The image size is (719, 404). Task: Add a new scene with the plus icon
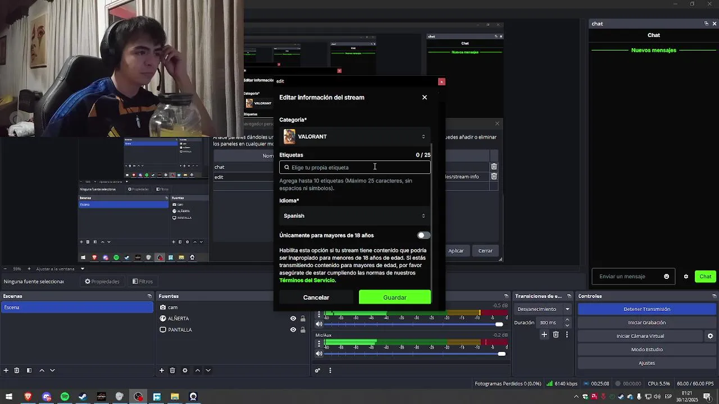(x=6, y=370)
